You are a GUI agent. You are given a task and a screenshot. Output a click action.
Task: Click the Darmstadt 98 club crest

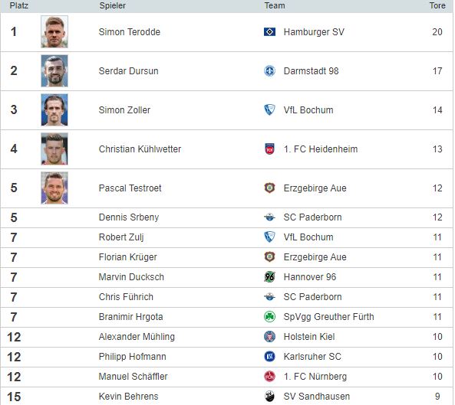[269, 71]
